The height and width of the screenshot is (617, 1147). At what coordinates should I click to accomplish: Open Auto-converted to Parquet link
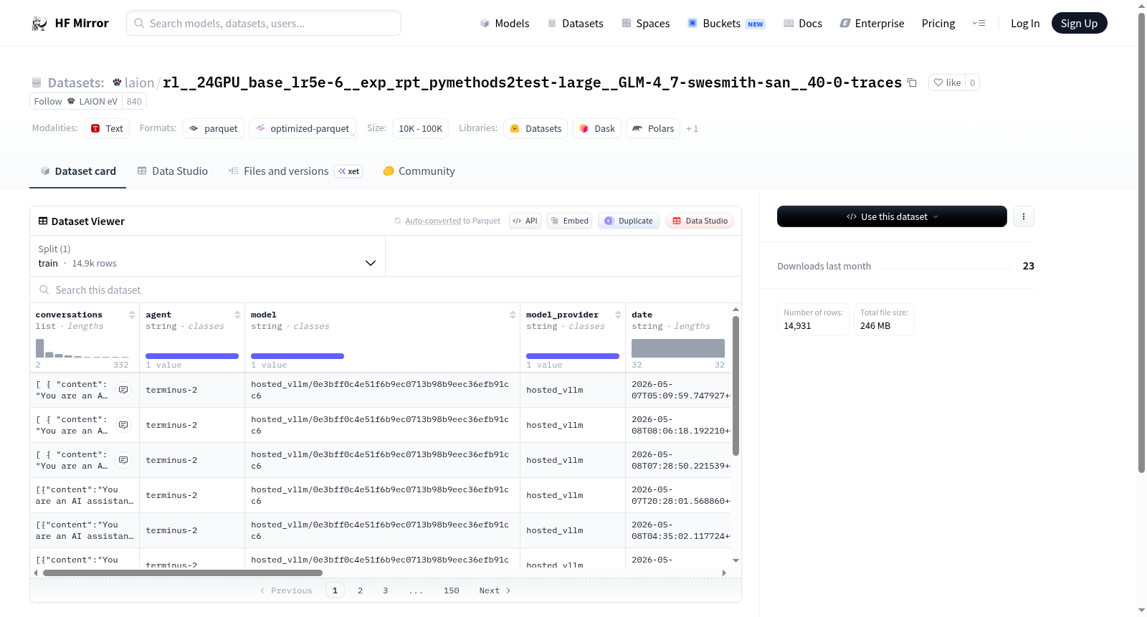coord(433,221)
